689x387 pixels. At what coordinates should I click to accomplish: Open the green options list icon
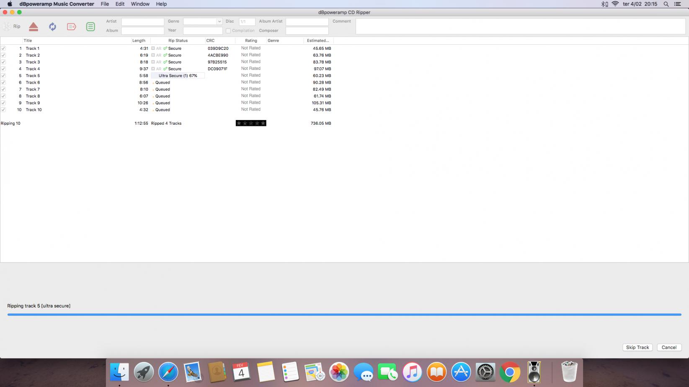[90, 27]
